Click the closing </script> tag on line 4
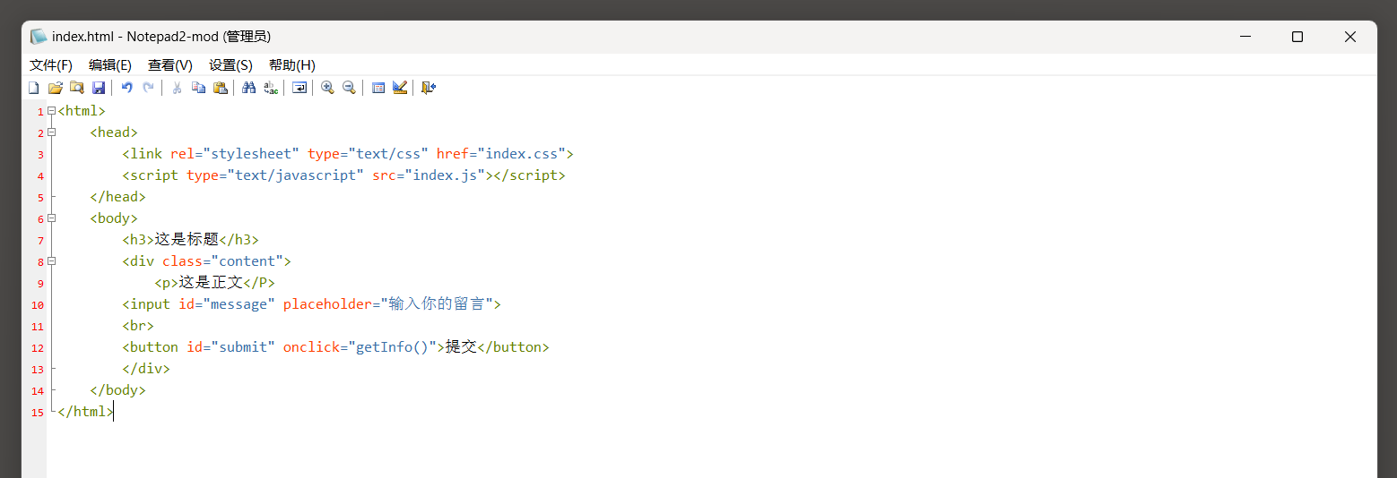 [x=530, y=175]
